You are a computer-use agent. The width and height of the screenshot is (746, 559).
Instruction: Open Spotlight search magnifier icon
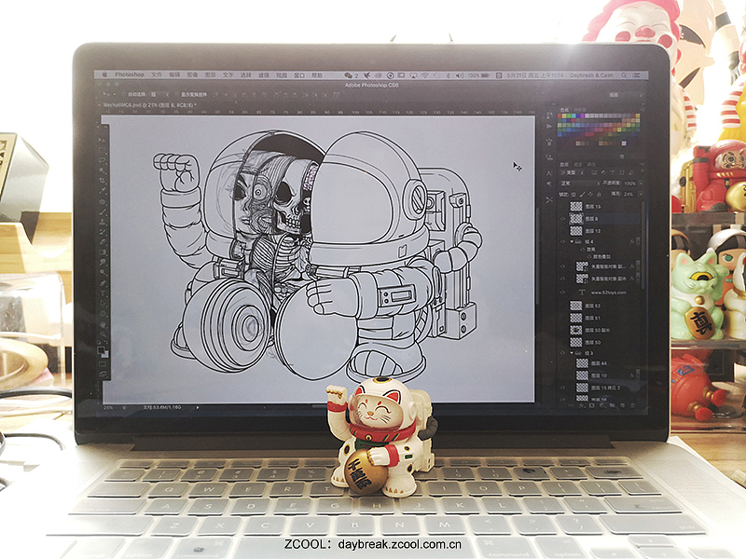[x=624, y=75]
